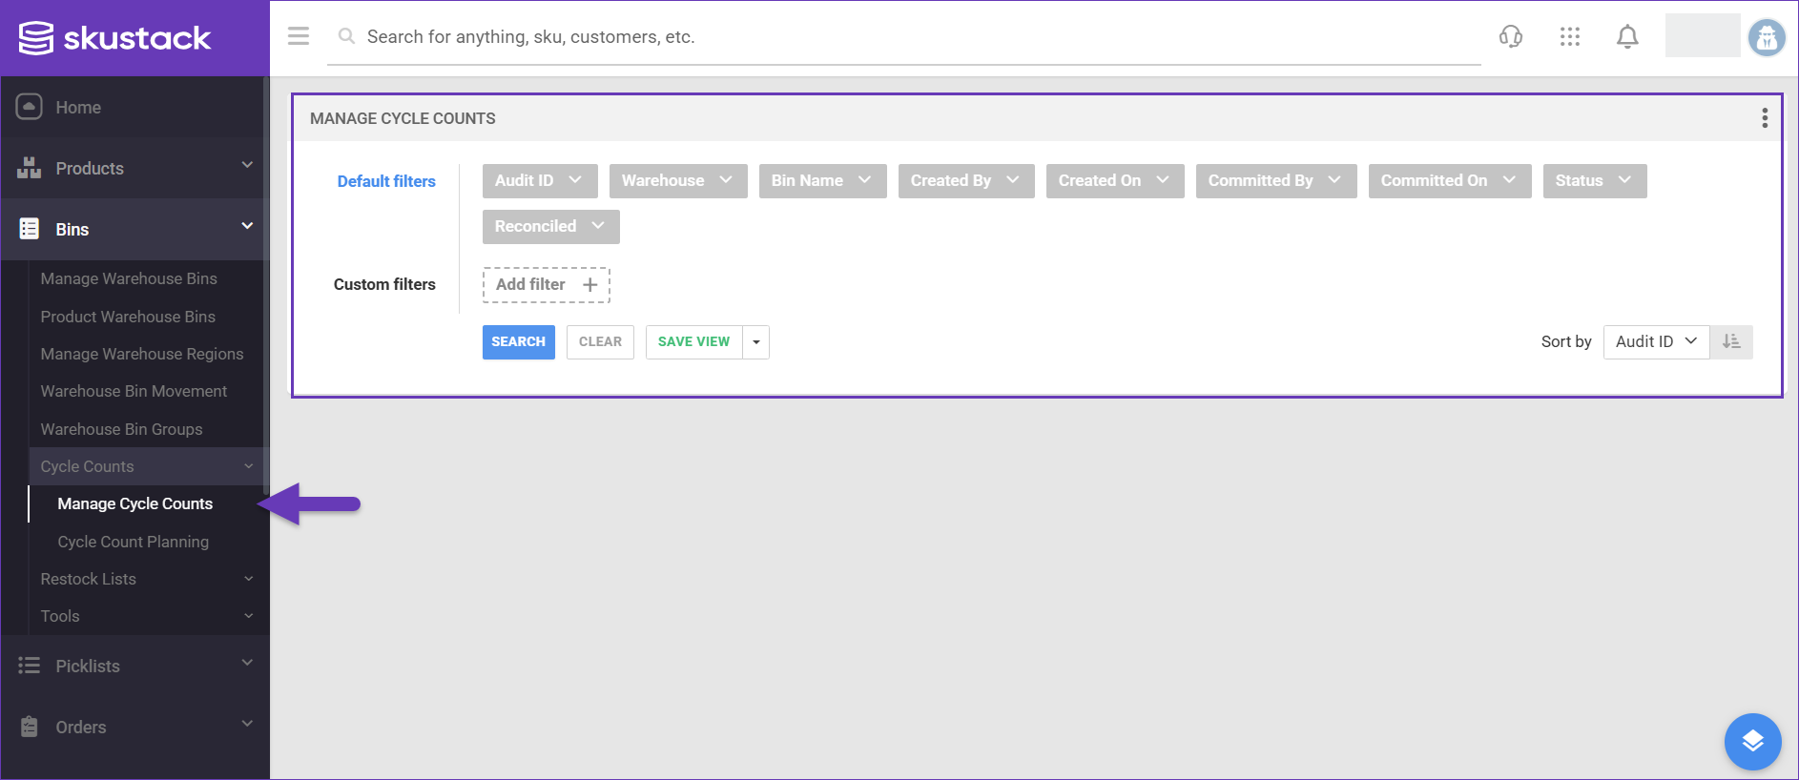Click the hamburger menu icon

[x=299, y=36]
